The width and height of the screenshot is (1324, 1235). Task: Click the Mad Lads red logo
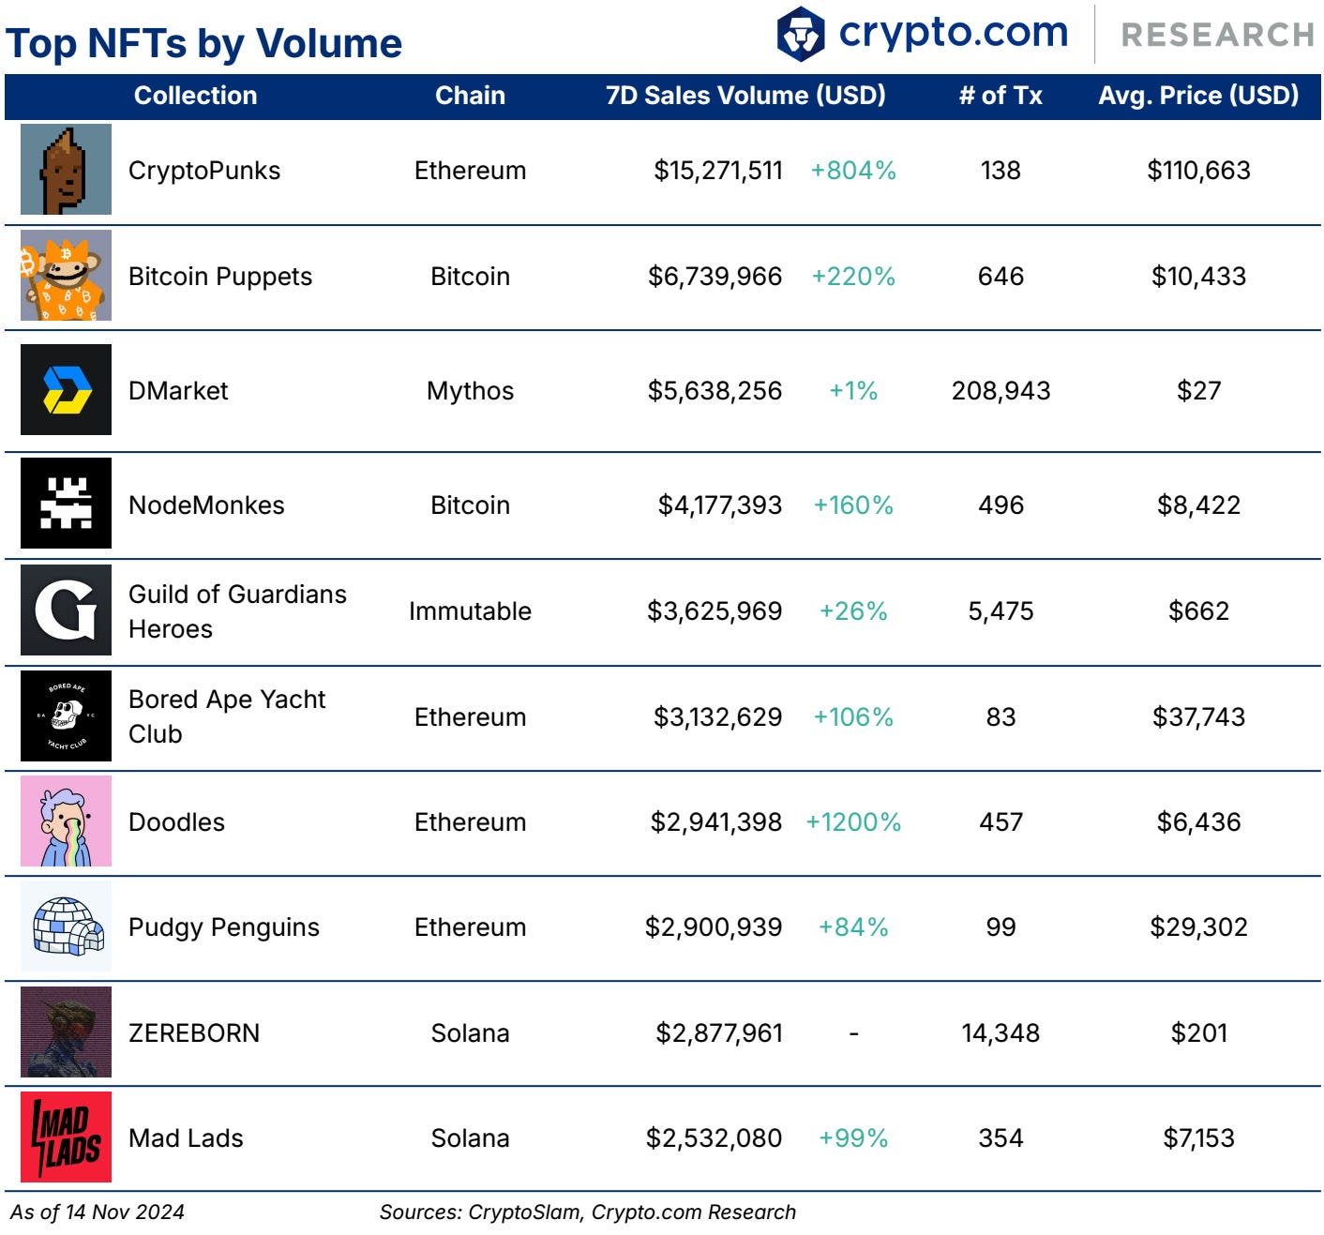click(x=66, y=1137)
